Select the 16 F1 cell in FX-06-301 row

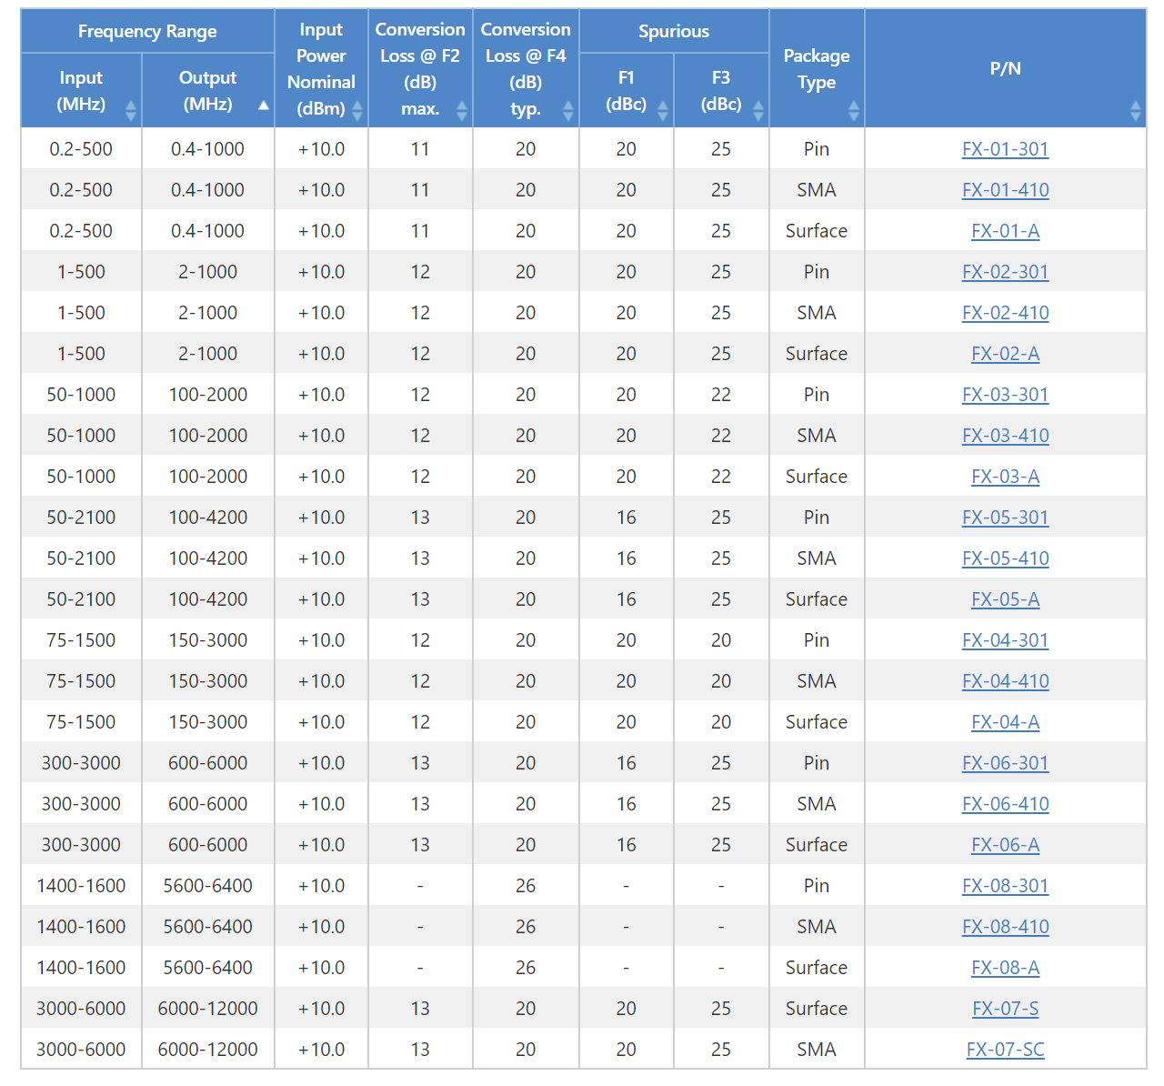pyautogui.click(x=627, y=763)
